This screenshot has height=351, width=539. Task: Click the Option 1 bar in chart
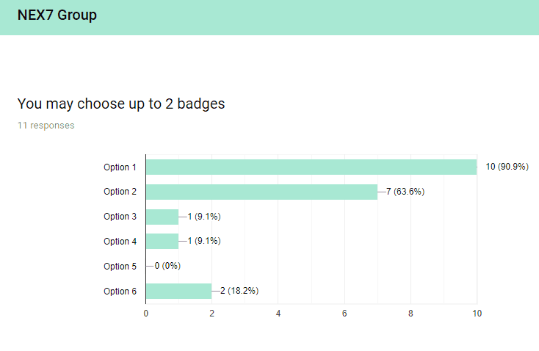pos(311,167)
